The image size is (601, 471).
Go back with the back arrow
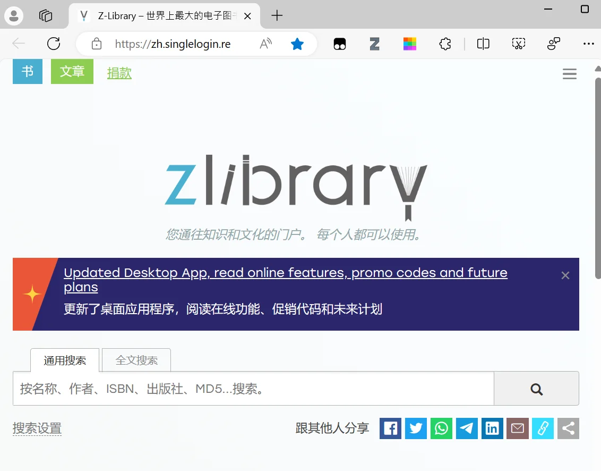pyautogui.click(x=19, y=44)
